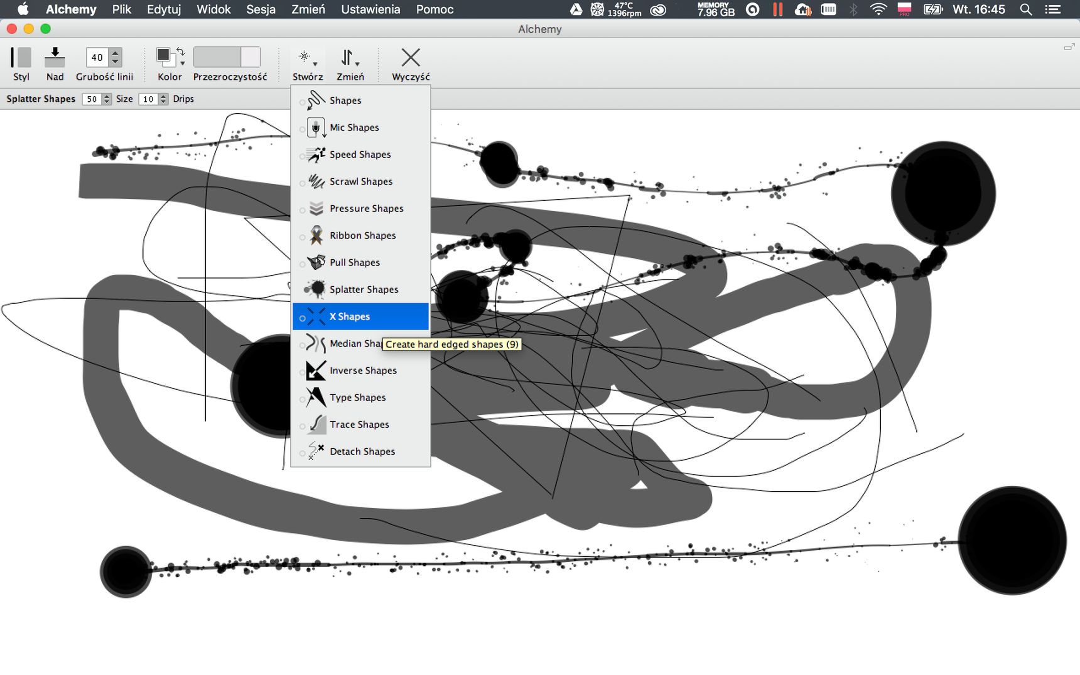Open the Stwórz create dropdown
1080x675 pixels.
coord(308,64)
